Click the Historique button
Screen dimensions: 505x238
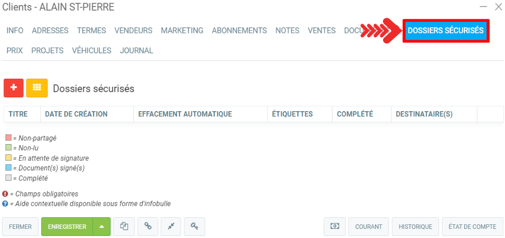[x=415, y=226]
